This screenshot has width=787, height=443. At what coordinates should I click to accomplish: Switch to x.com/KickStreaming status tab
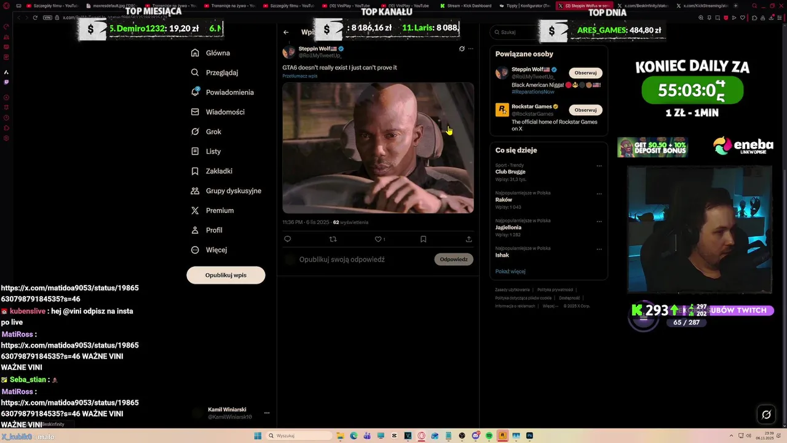(x=702, y=6)
